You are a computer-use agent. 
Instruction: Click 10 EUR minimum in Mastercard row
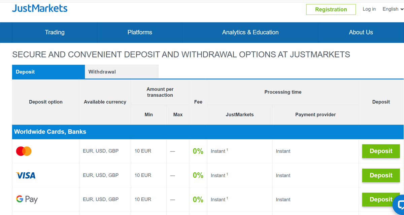point(143,151)
